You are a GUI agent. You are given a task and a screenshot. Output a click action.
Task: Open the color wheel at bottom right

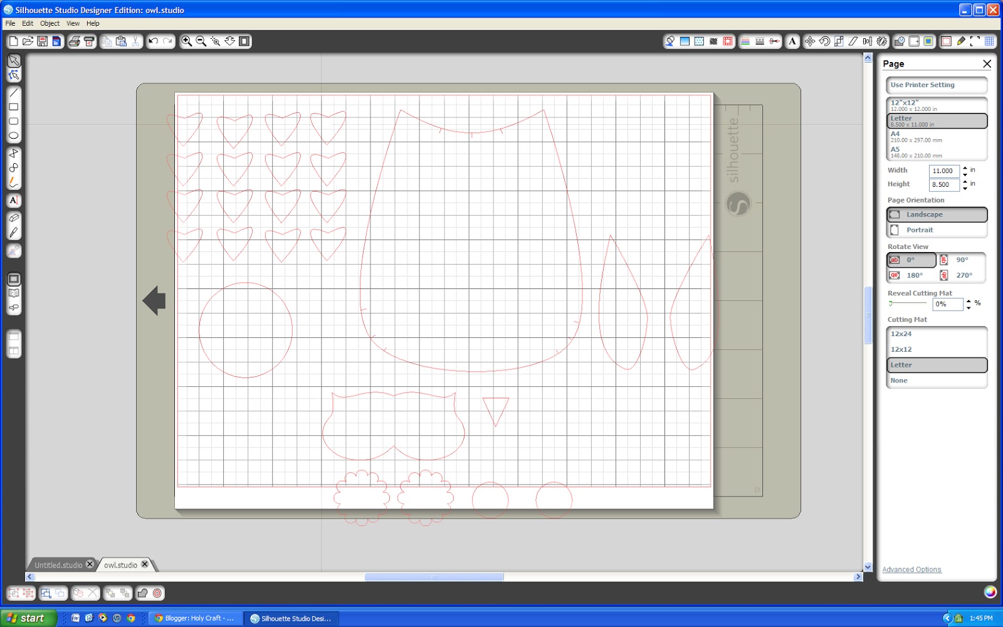point(990,592)
